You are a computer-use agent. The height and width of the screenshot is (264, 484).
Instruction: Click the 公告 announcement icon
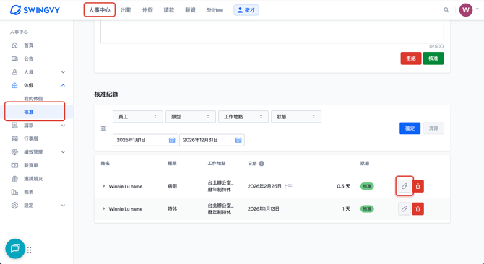[14, 58]
